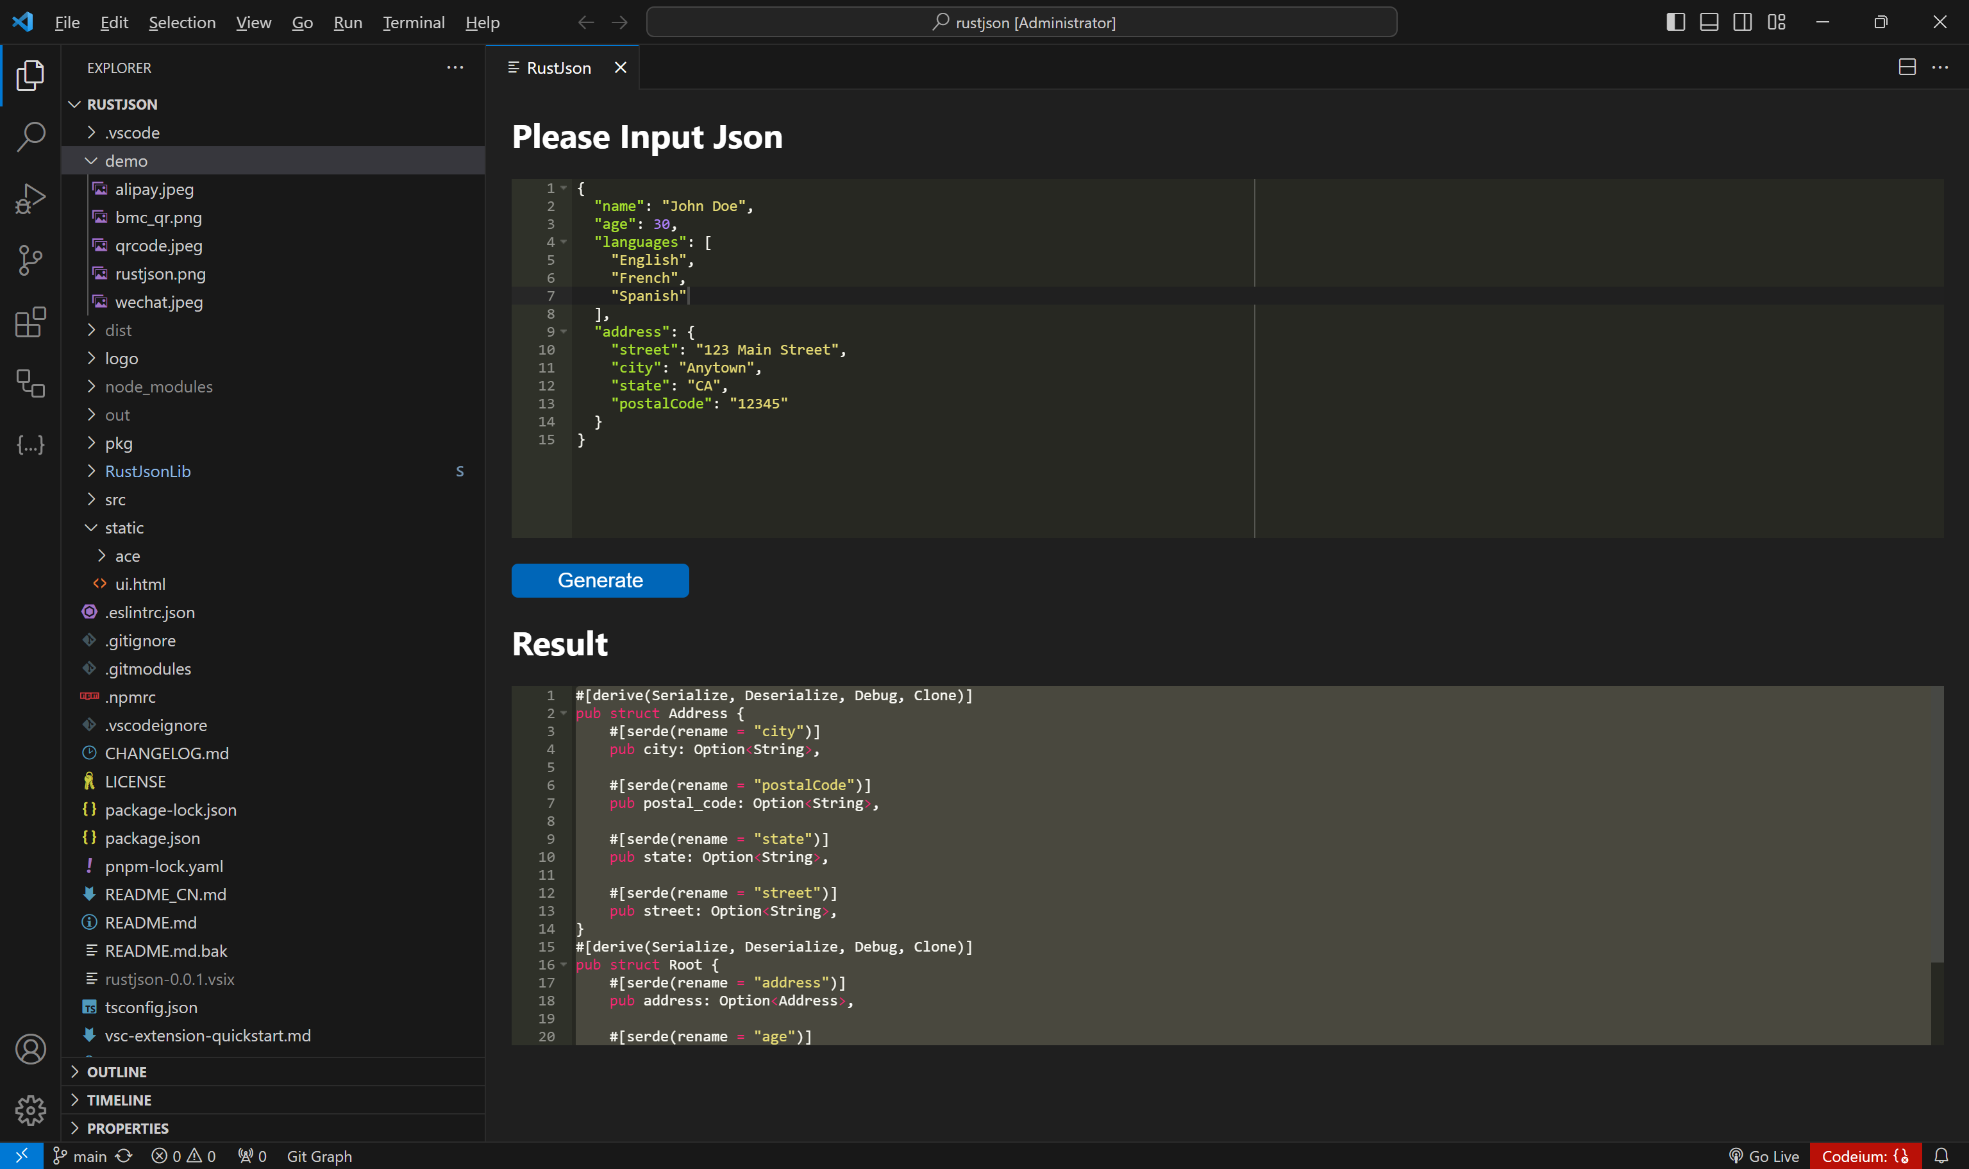
Task: Click Go Live in status bar
Action: tap(1764, 1156)
